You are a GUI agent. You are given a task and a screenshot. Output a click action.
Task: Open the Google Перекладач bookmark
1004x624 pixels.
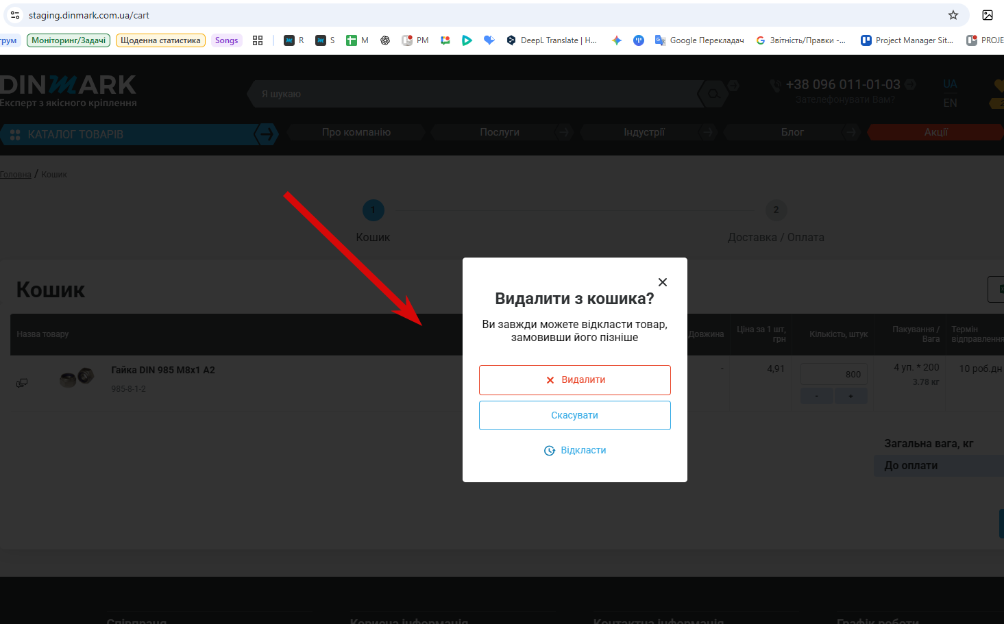click(x=700, y=40)
